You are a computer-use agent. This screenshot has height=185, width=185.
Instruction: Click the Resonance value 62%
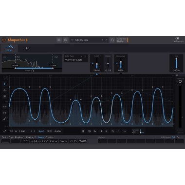pos(121,71)
